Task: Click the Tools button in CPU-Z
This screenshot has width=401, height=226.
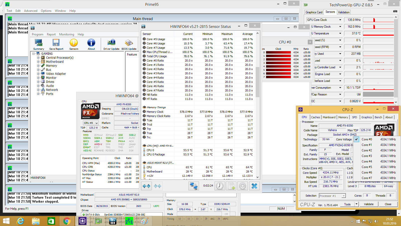Action: [347, 204]
